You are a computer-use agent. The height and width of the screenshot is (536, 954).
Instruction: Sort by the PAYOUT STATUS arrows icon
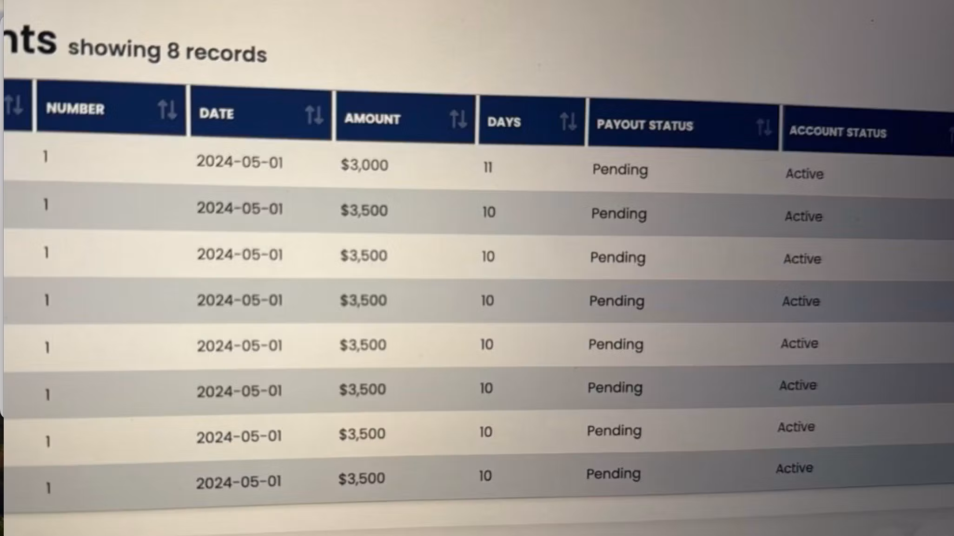coord(764,126)
